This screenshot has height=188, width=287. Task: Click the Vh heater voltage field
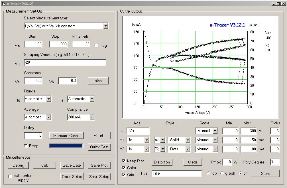point(67,81)
